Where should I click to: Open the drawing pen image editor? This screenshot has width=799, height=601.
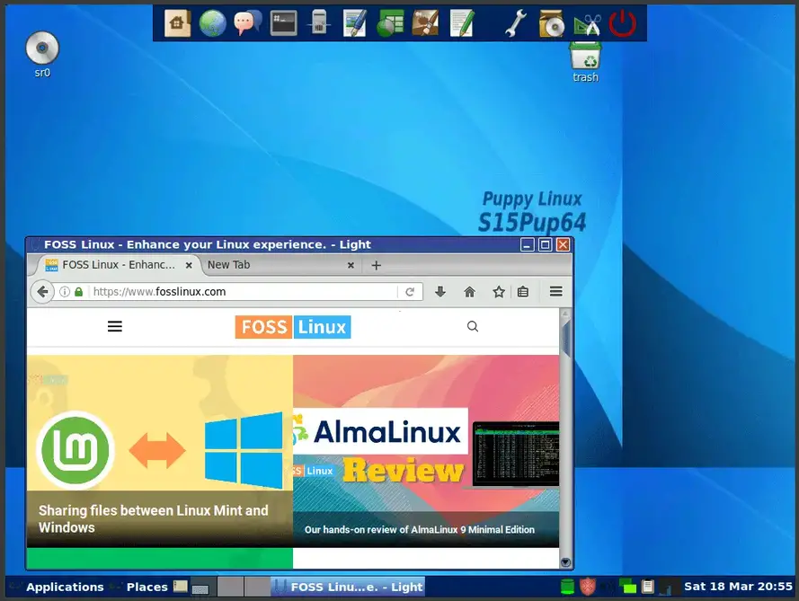click(355, 23)
